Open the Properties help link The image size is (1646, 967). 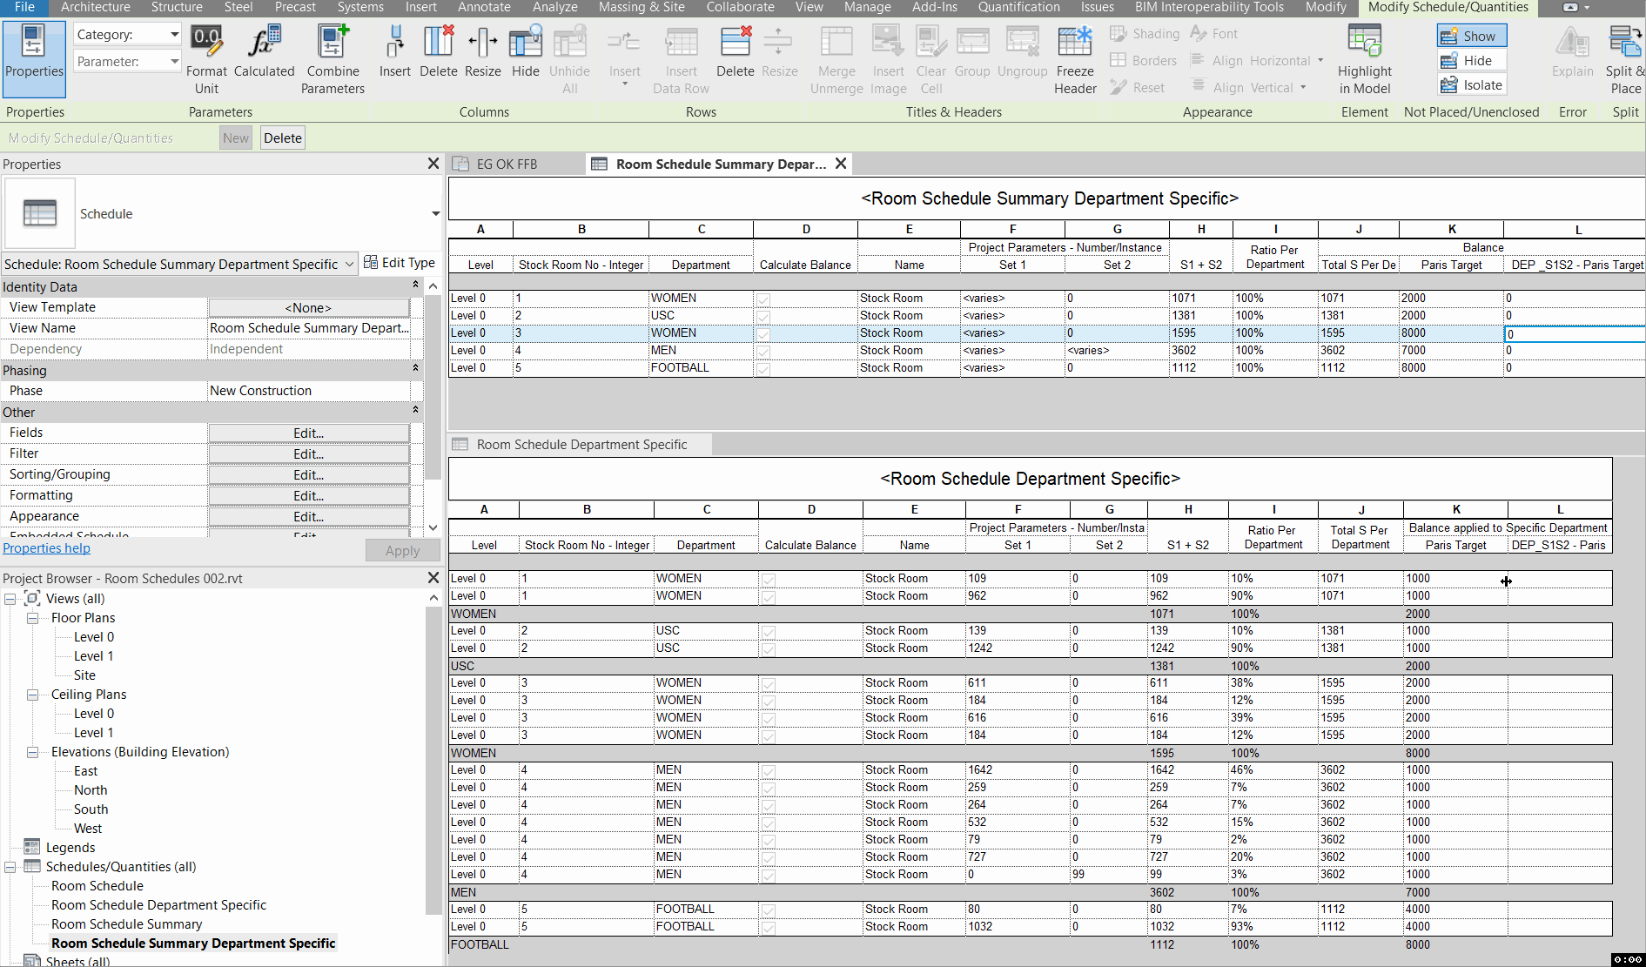click(46, 547)
